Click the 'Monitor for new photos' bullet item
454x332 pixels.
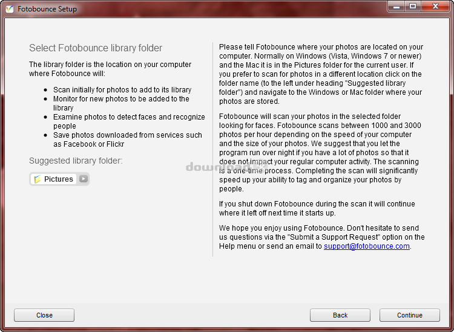pyautogui.click(x=121, y=103)
